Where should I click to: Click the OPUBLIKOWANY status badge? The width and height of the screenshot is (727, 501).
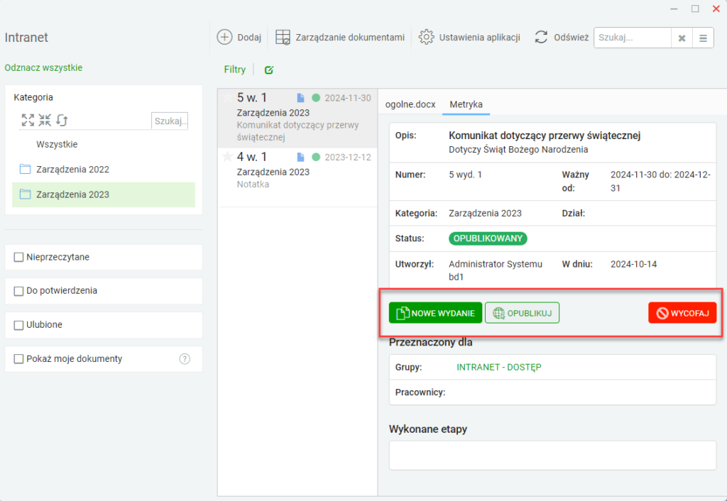point(488,238)
